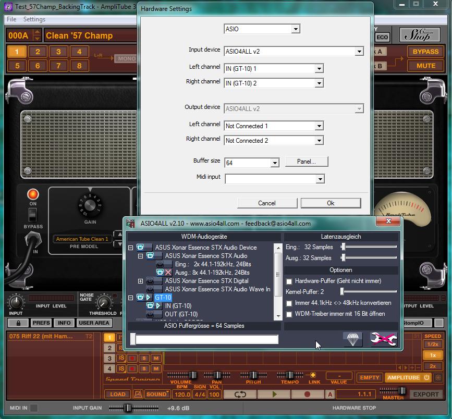This screenshot has height=419, width=452.
Task: Open the Midi input dropdown
Action: [x=320, y=179]
